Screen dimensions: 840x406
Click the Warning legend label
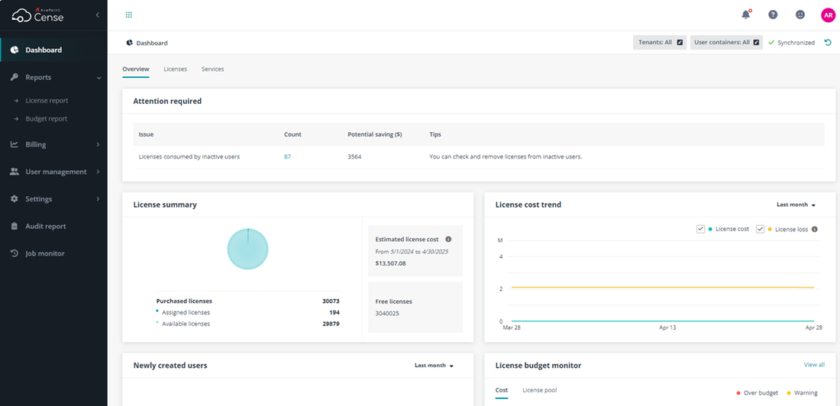pyautogui.click(x=806, y=393)
